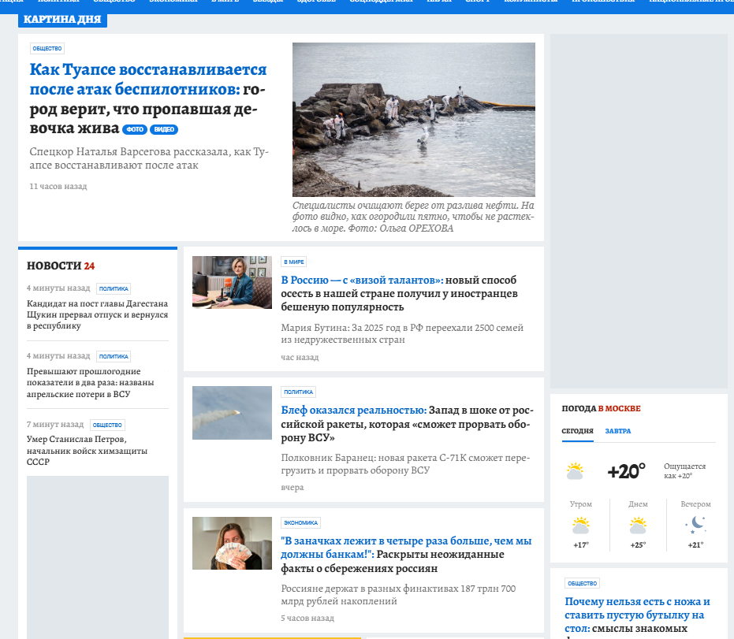Click the час назад timestamp
The width and height of the screenshot is (734, 639).
click(x=300, y=358)
